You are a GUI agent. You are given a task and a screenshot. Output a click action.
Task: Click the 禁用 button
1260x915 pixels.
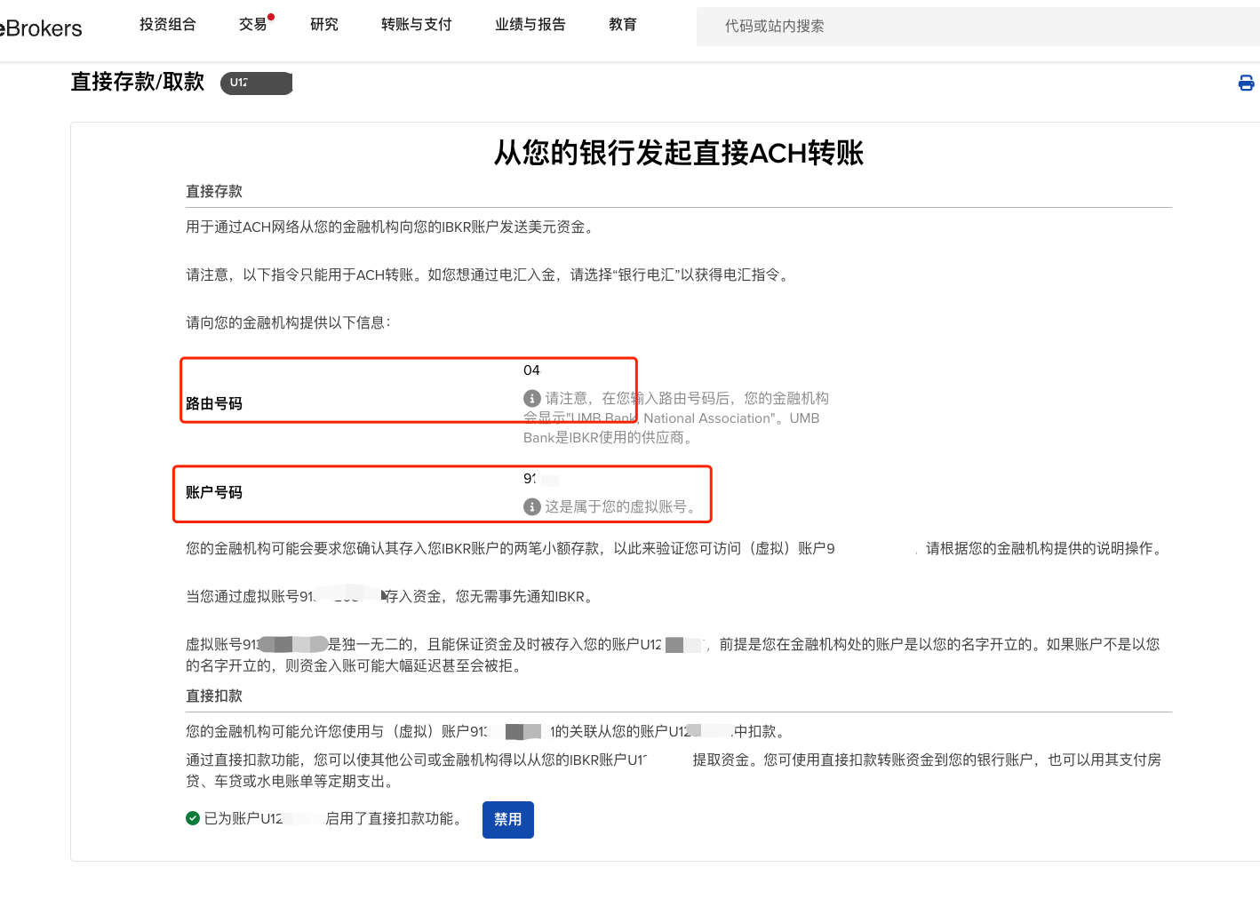pyautogui.click(x=508, y=820)
